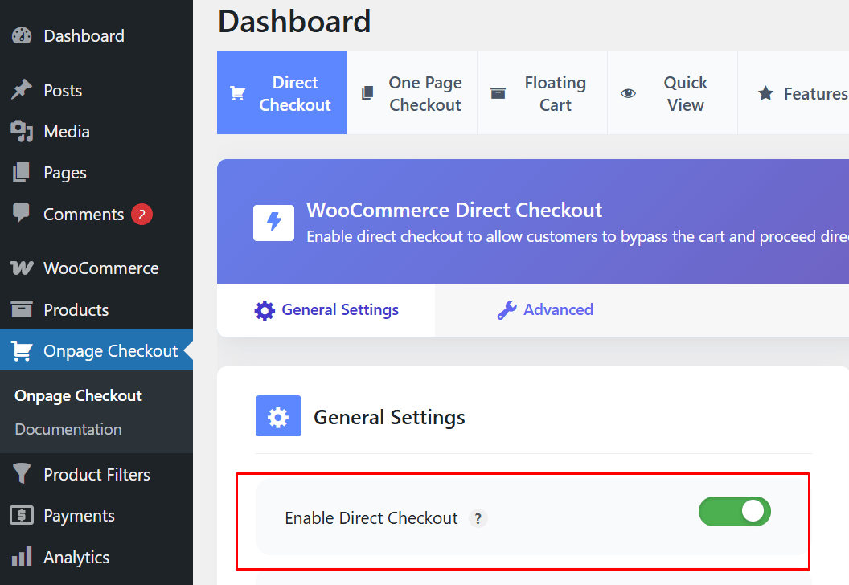Viewport: 849px width, 585px height.
Task: Open the Direct Checkout tab
Action: [281, 93]
